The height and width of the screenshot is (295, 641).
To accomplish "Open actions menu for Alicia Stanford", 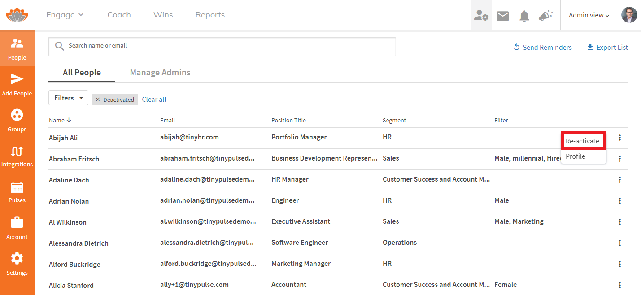I will pos(620,285).
